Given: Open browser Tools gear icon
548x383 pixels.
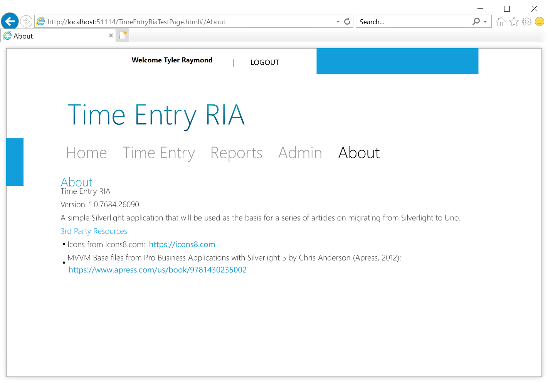Looking at the screenshot, I should [x=527, y=22].
